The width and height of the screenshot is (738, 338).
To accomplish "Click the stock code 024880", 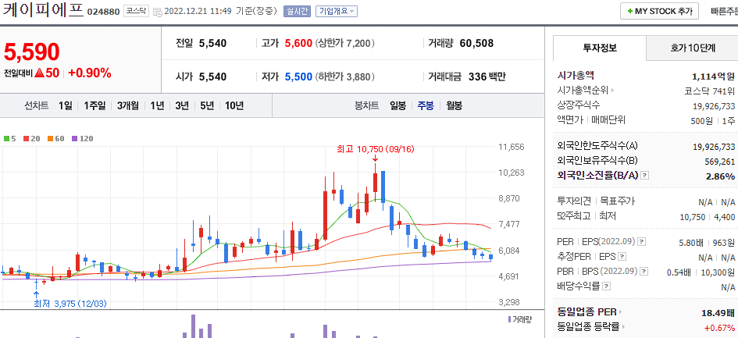I will point(104,12).
